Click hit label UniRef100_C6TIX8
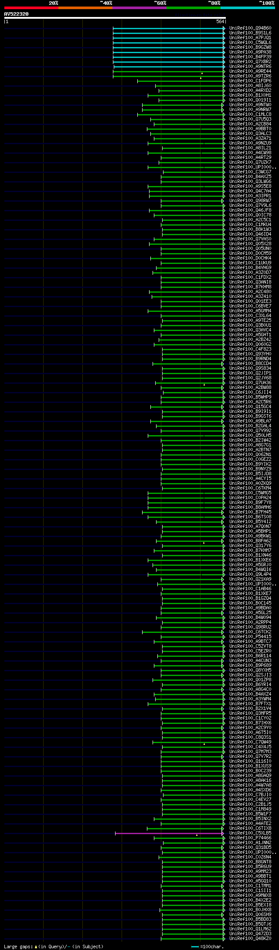 [x=250, y=828]
